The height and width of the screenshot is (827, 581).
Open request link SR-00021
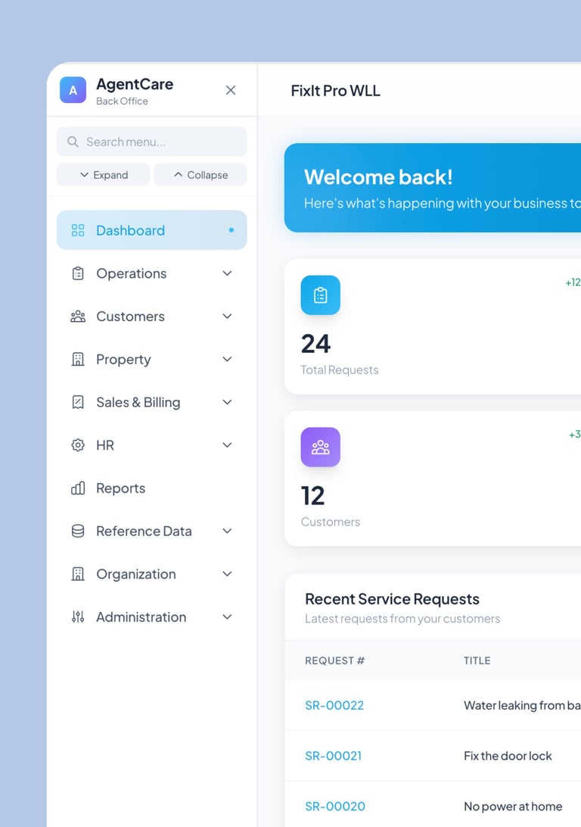[334, 756]
